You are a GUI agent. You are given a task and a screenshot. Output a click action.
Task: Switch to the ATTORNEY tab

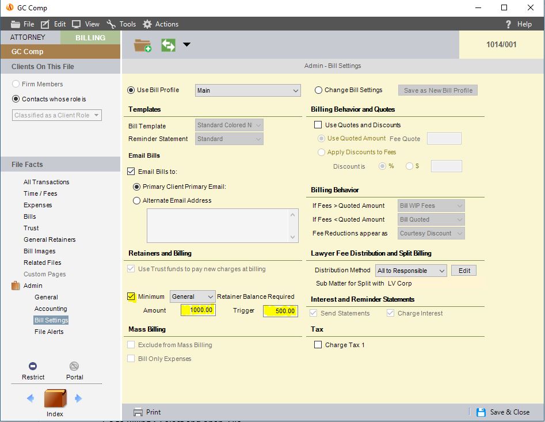tap(28, 37)
